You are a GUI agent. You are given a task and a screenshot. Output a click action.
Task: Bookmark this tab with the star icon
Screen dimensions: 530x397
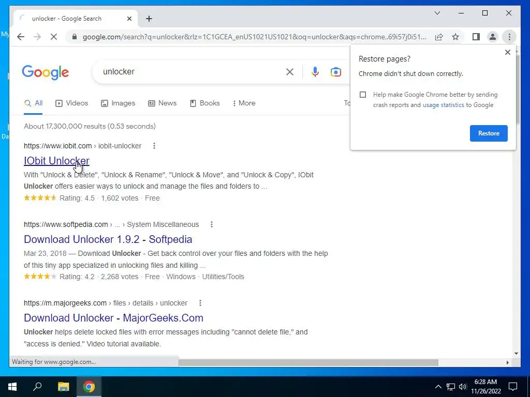tap(455, 37)
